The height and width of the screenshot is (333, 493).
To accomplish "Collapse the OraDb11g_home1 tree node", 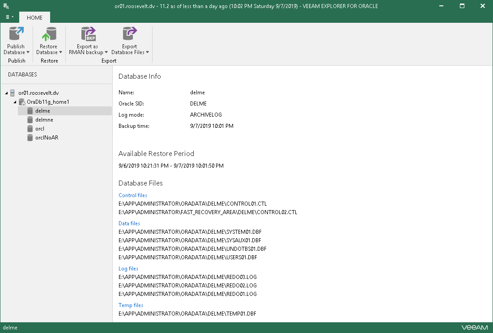I will point(15,102).
